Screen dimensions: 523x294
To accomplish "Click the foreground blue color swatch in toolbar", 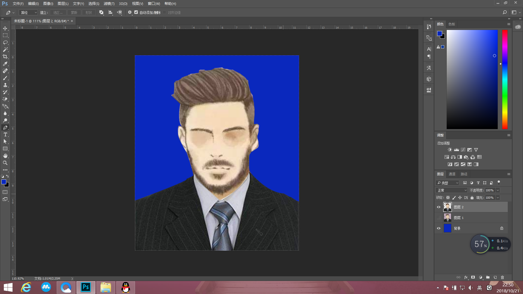I will 4,182.
